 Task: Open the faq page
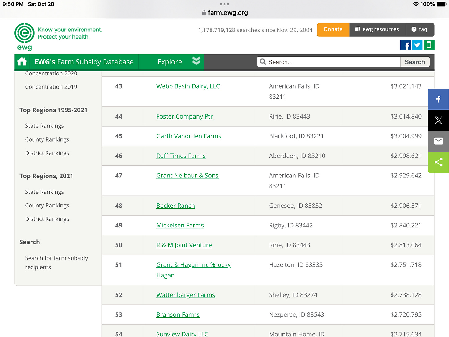[x=420, y=29]
